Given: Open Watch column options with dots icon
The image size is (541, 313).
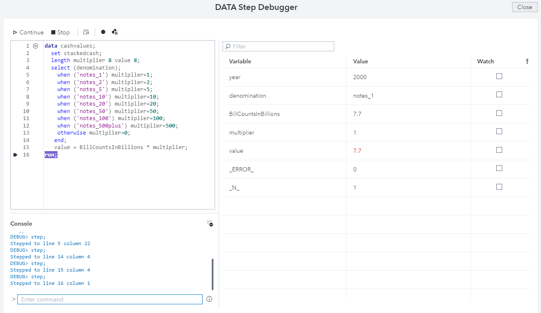Looking at the screenshot, I should 527,61.
